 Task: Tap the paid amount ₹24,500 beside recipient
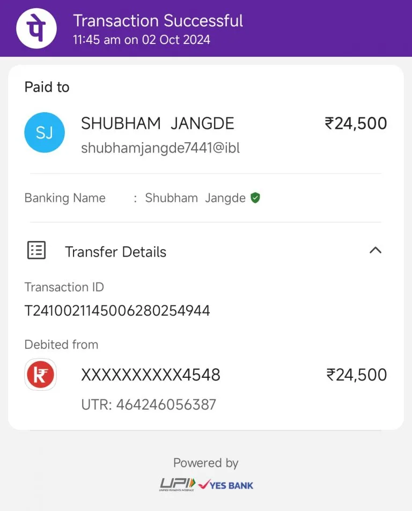[x=356, y=123]
